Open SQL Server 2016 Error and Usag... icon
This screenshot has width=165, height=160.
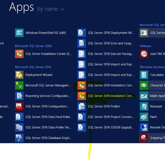pyautogui.click(x=82, y=43)
